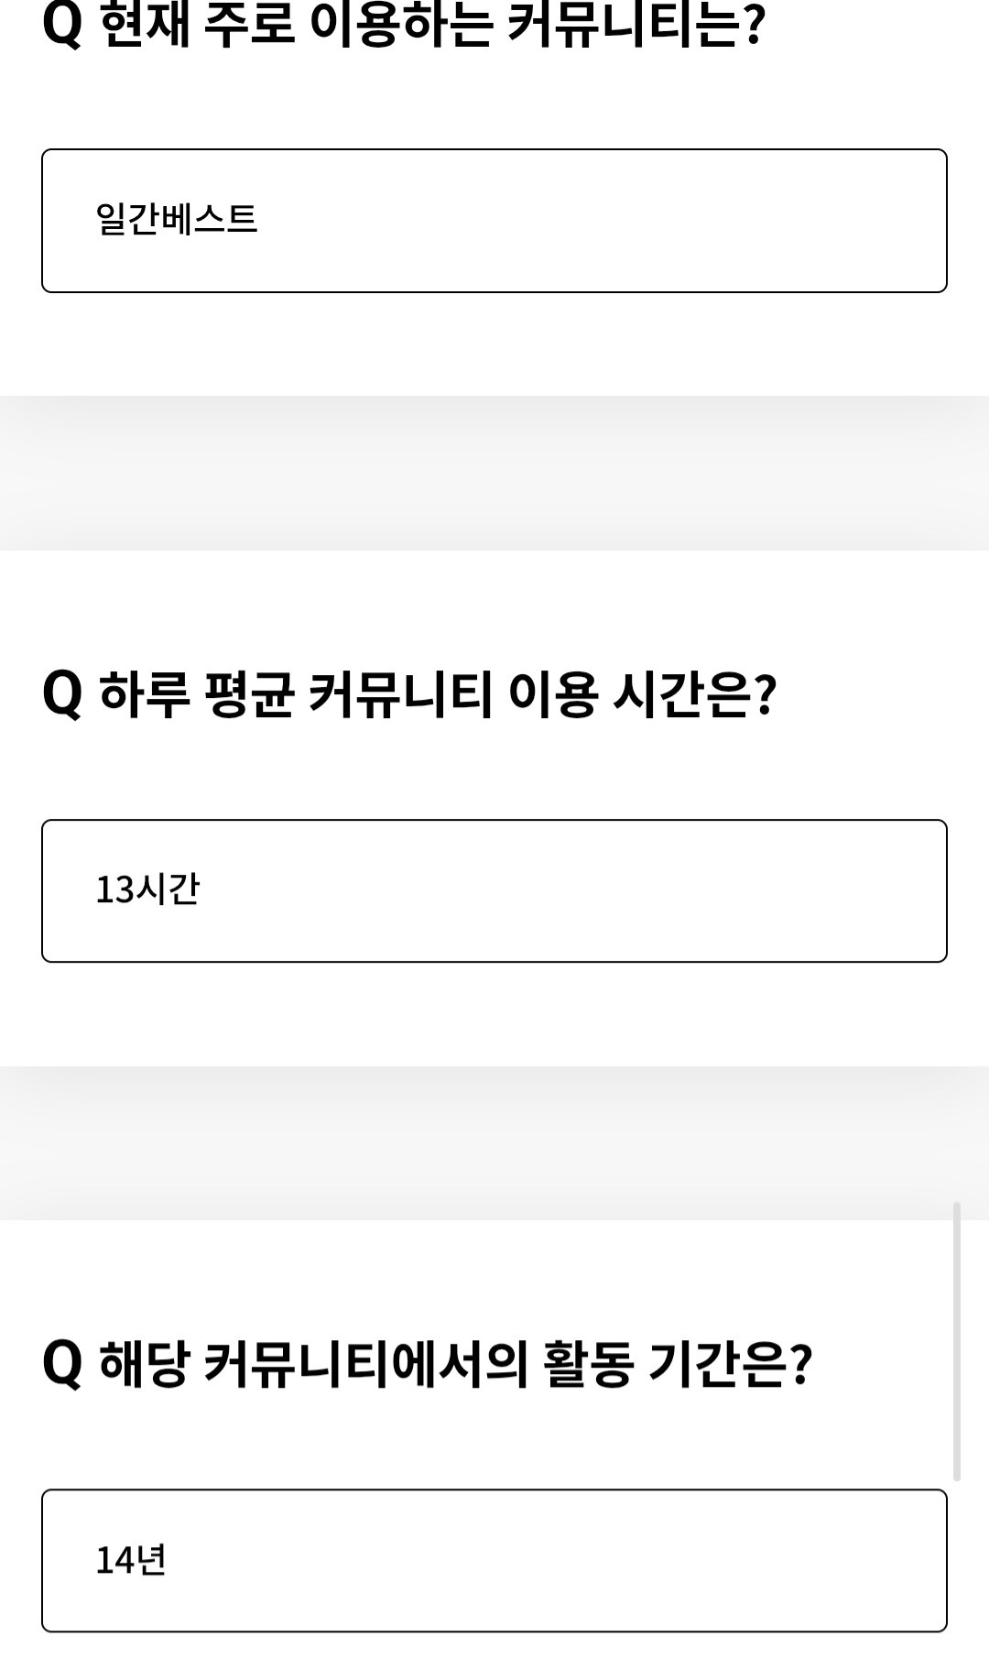Click the word 기간은? in the third question
Viewport: 989px width, 1680px height.
tap(730, 1364)
